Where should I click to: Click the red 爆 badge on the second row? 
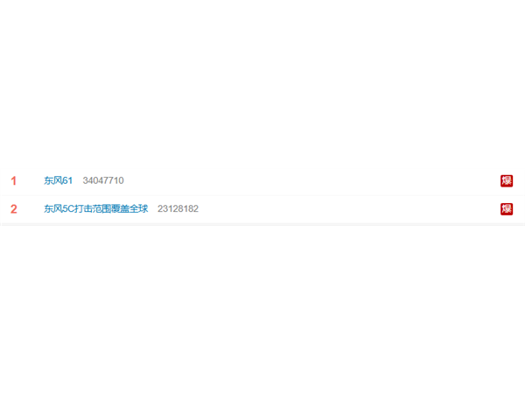507,209
